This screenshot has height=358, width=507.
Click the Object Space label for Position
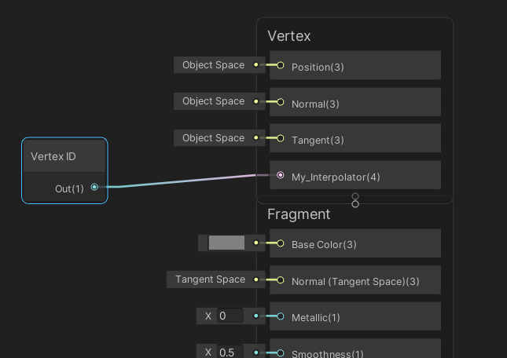pyautogui.click(x=213, y=65)
